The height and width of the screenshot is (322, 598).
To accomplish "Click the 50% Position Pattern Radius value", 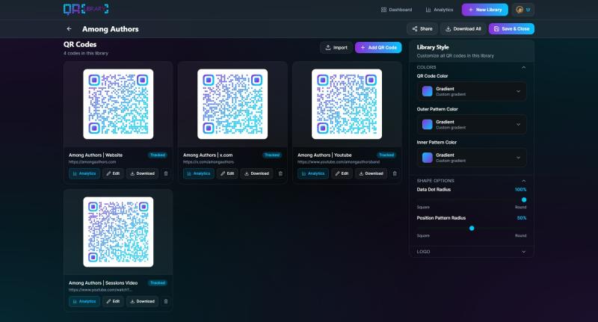I will point(522,218).
